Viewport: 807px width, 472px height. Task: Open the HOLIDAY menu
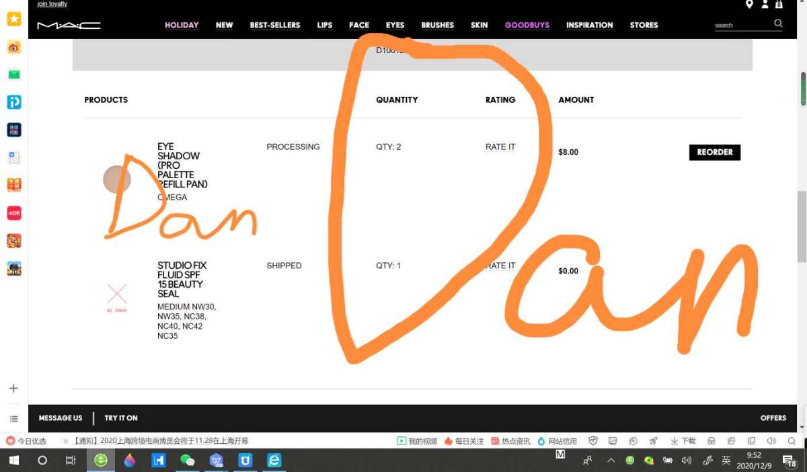coord(182,26)
